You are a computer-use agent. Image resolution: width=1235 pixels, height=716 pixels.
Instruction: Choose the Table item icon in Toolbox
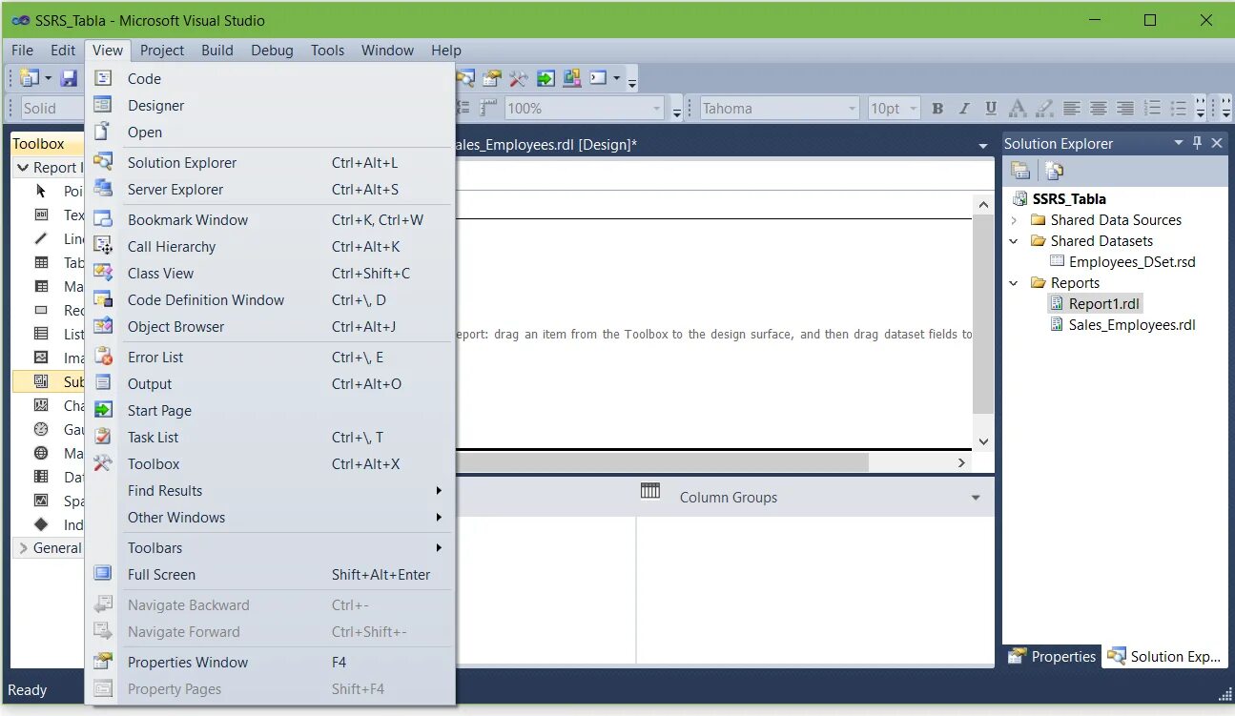pos(41,262)
